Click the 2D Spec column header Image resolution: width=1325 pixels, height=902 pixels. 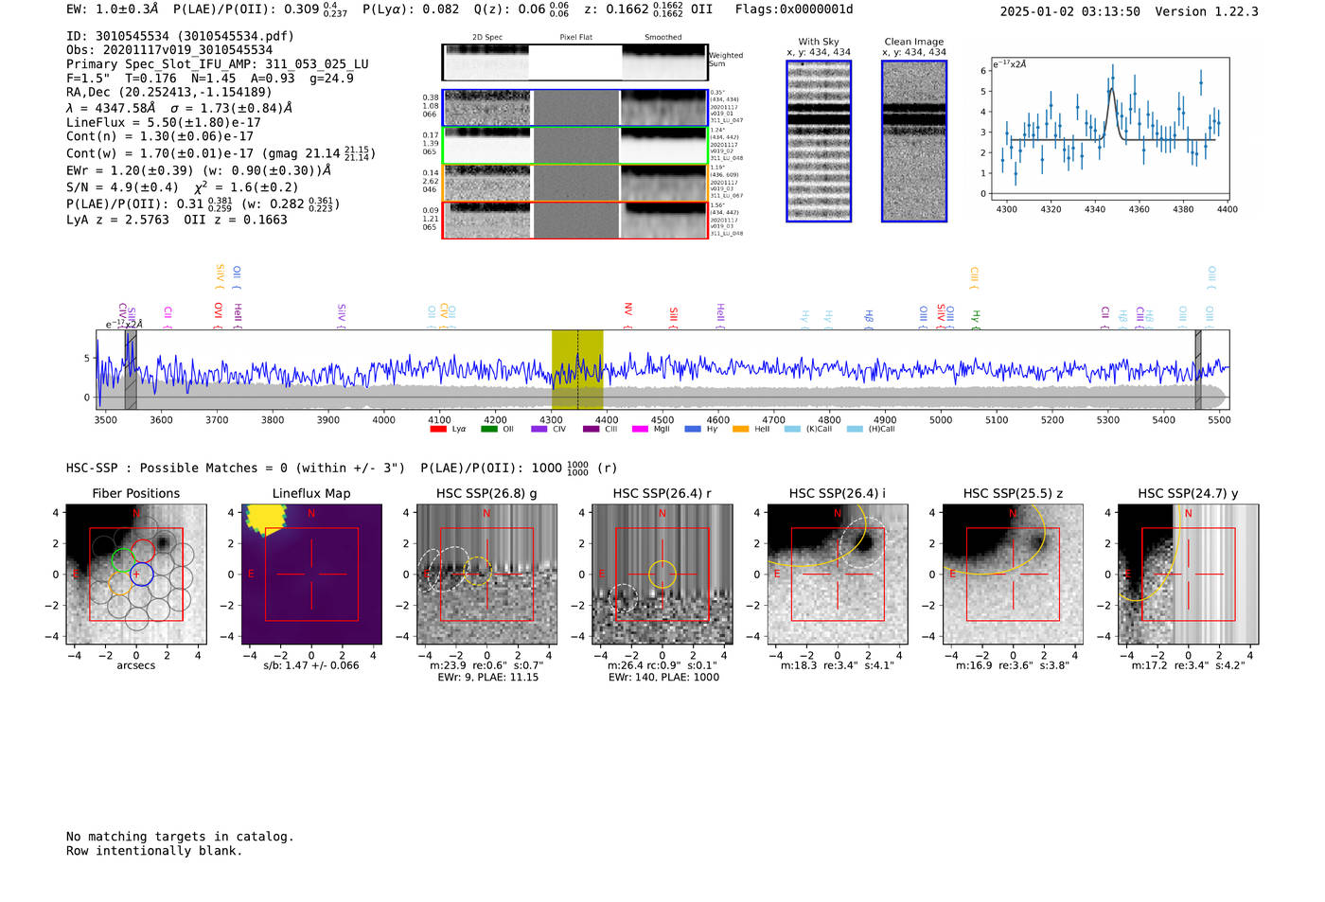(487, 37)
